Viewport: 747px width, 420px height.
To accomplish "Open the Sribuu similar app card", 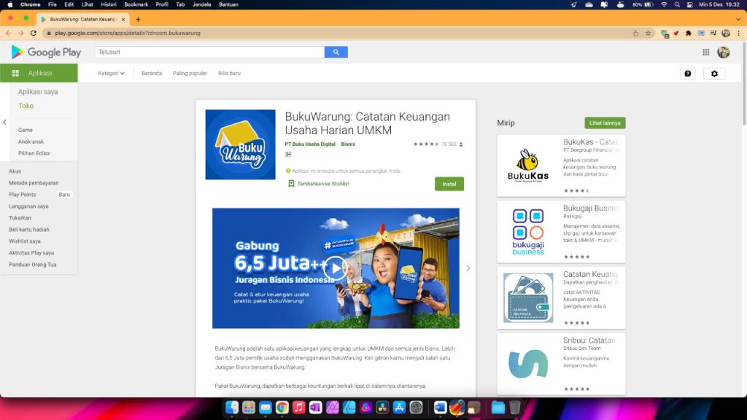I will [561, 365].
